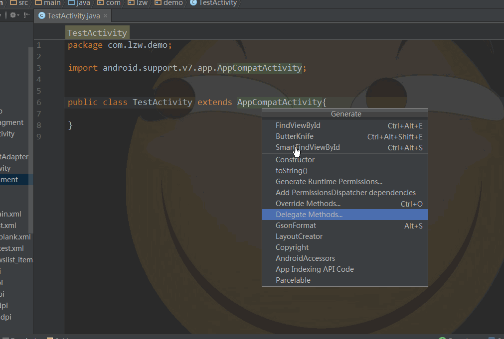
Task: Click the class icon on TestActivity.java tab
Action: coord(42,16)
